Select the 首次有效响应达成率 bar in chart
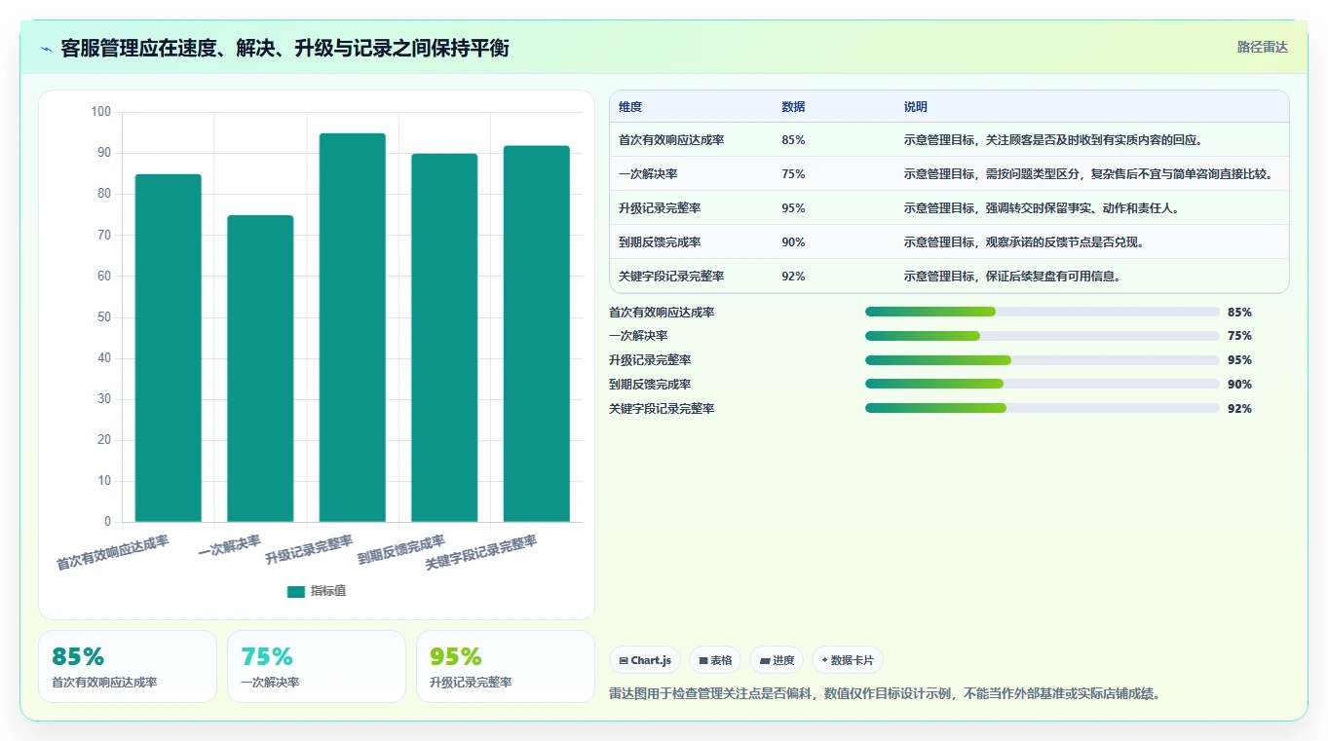The image size is (1328, 741). 168,348
